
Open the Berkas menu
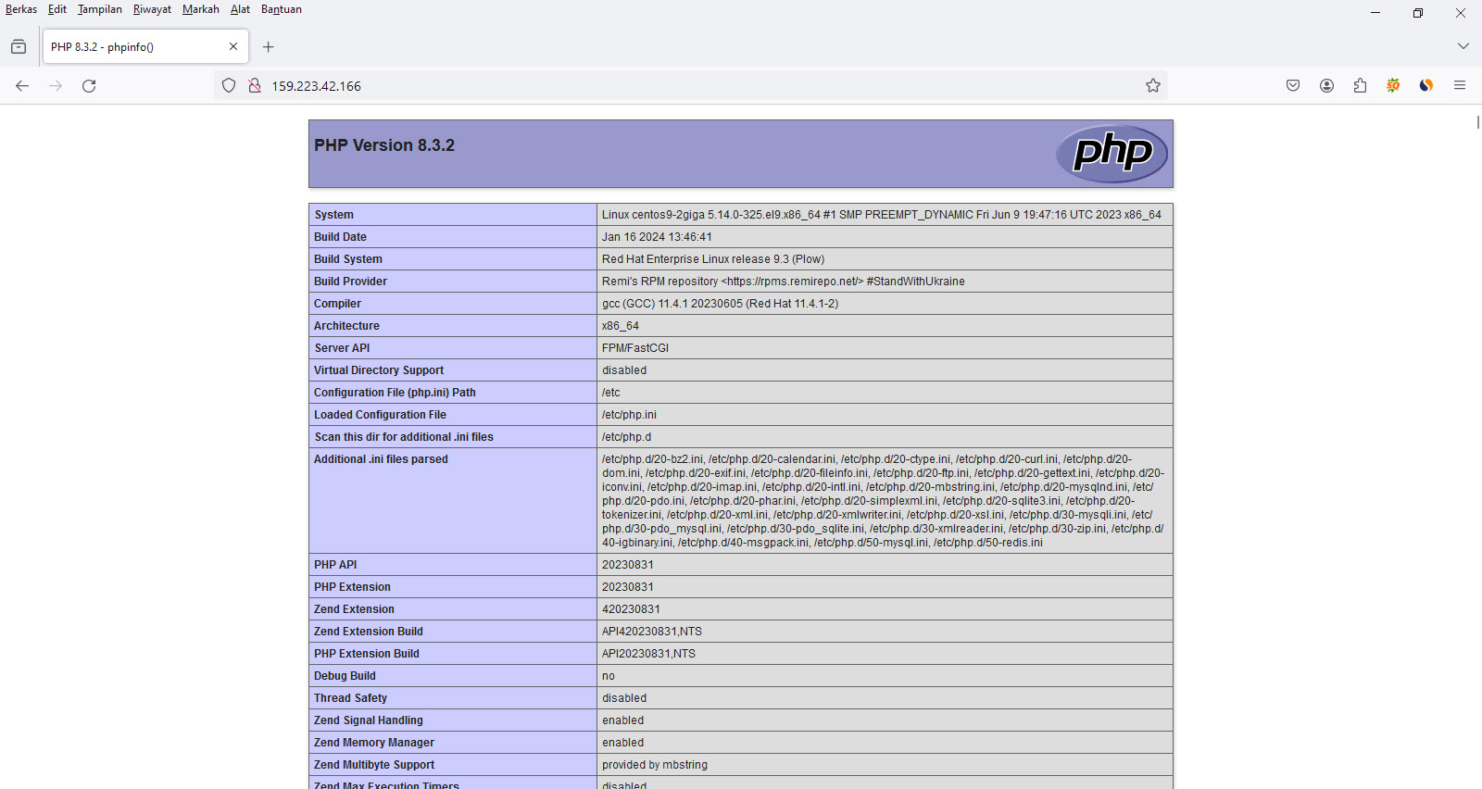click(x=21, y=9)
